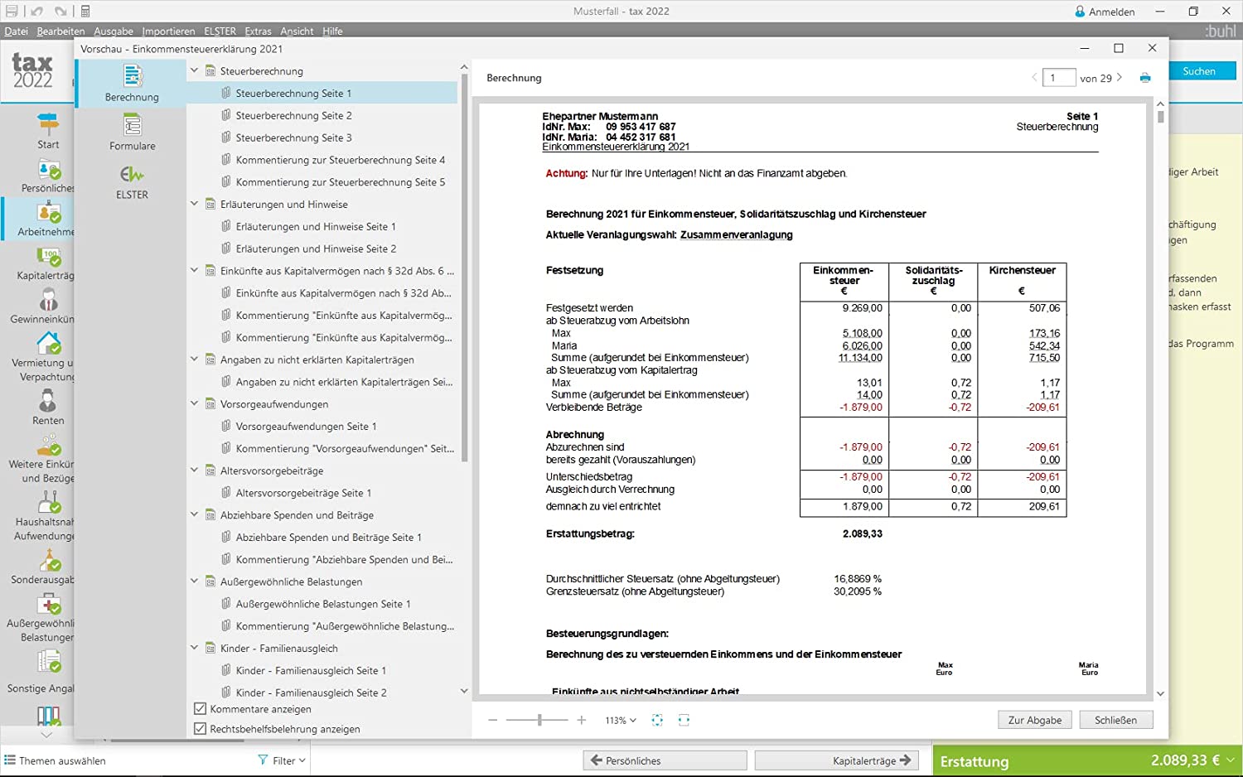The height and width of the screenshot is (777, 1243).
Task: Go to the next preview page arrow
Action: pyautogui.click(x=1120, y=77)
